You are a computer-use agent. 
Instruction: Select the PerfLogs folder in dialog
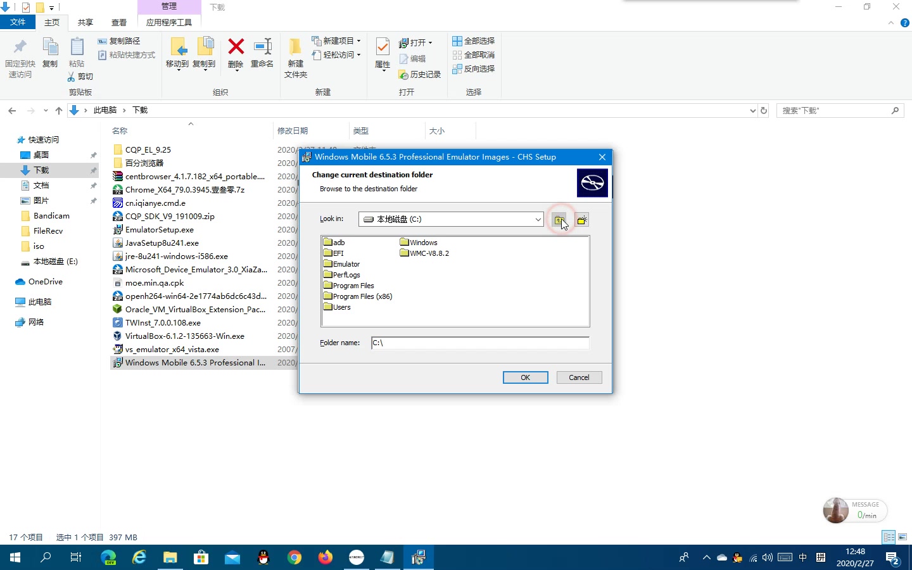pyautogui.click(x=342, y=275)
